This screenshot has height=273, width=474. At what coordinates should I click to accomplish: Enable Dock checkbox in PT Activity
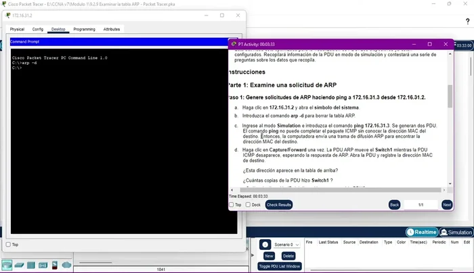(x=248, y=205)
